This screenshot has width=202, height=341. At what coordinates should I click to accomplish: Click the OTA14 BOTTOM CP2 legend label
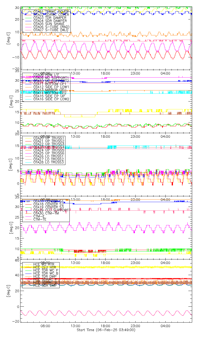tap(50, 93)
